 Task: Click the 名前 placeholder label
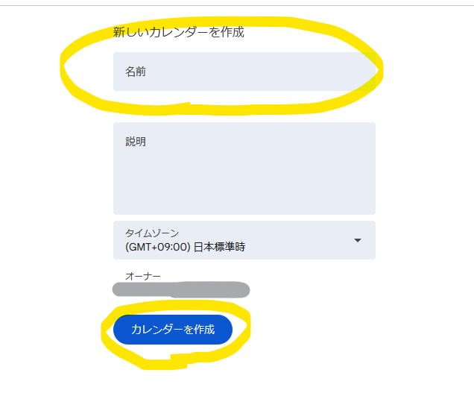coord(136,72)
